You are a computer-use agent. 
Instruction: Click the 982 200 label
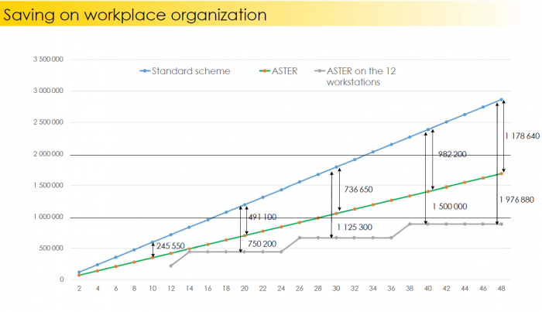coord(452,154)
